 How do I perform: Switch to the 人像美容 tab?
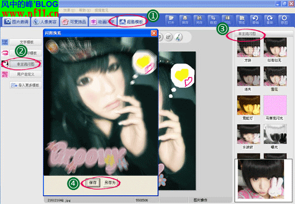[x=45, y=22]
